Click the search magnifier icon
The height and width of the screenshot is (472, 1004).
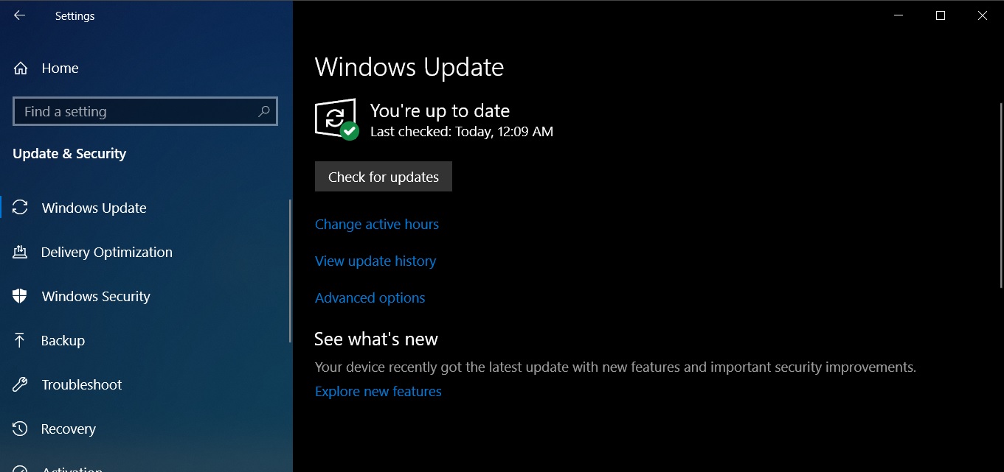point(264,111)
